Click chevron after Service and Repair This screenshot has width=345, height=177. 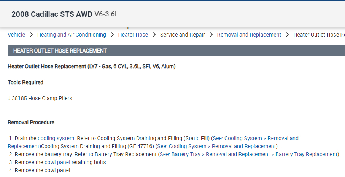point(211,35)
